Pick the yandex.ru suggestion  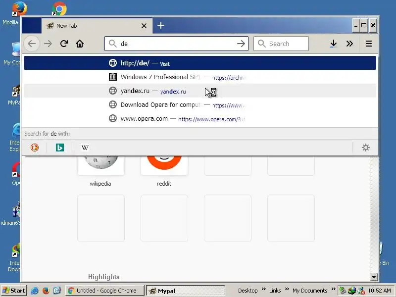pos(200,91)
